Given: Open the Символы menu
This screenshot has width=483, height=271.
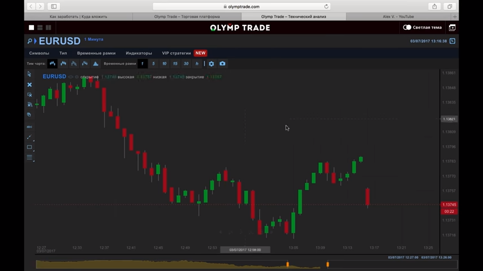Looking at the screenshot, I should coord(39,53).
